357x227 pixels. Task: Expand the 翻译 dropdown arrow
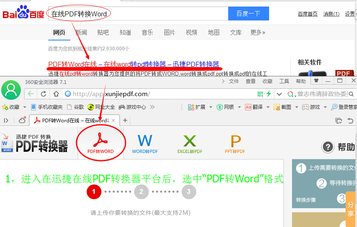[x=268, y=107]
